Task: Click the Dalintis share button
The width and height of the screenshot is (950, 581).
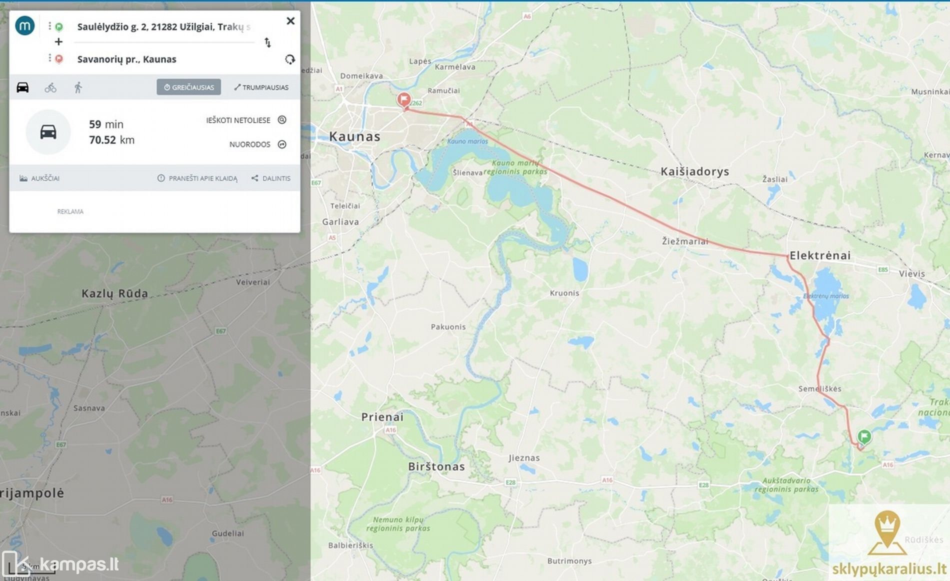Action: pos(270,178)
